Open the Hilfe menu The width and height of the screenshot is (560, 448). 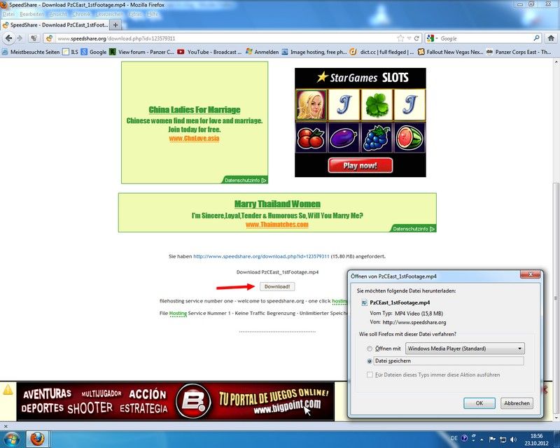[153, 14]
